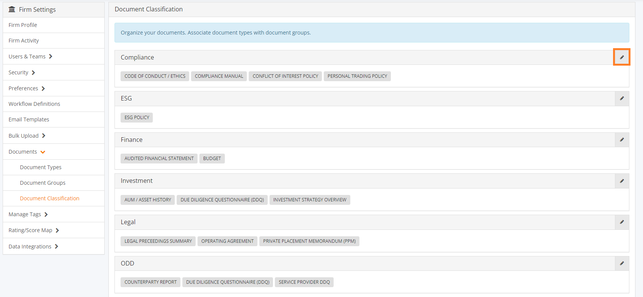
Task: Edit the ESG group with pencil icon
Action: (622, 99)
